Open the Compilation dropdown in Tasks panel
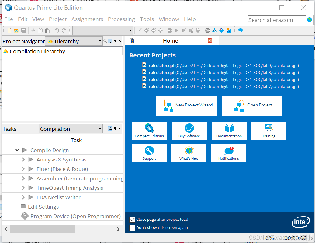The image size is (315, 243). pos(71,129)
